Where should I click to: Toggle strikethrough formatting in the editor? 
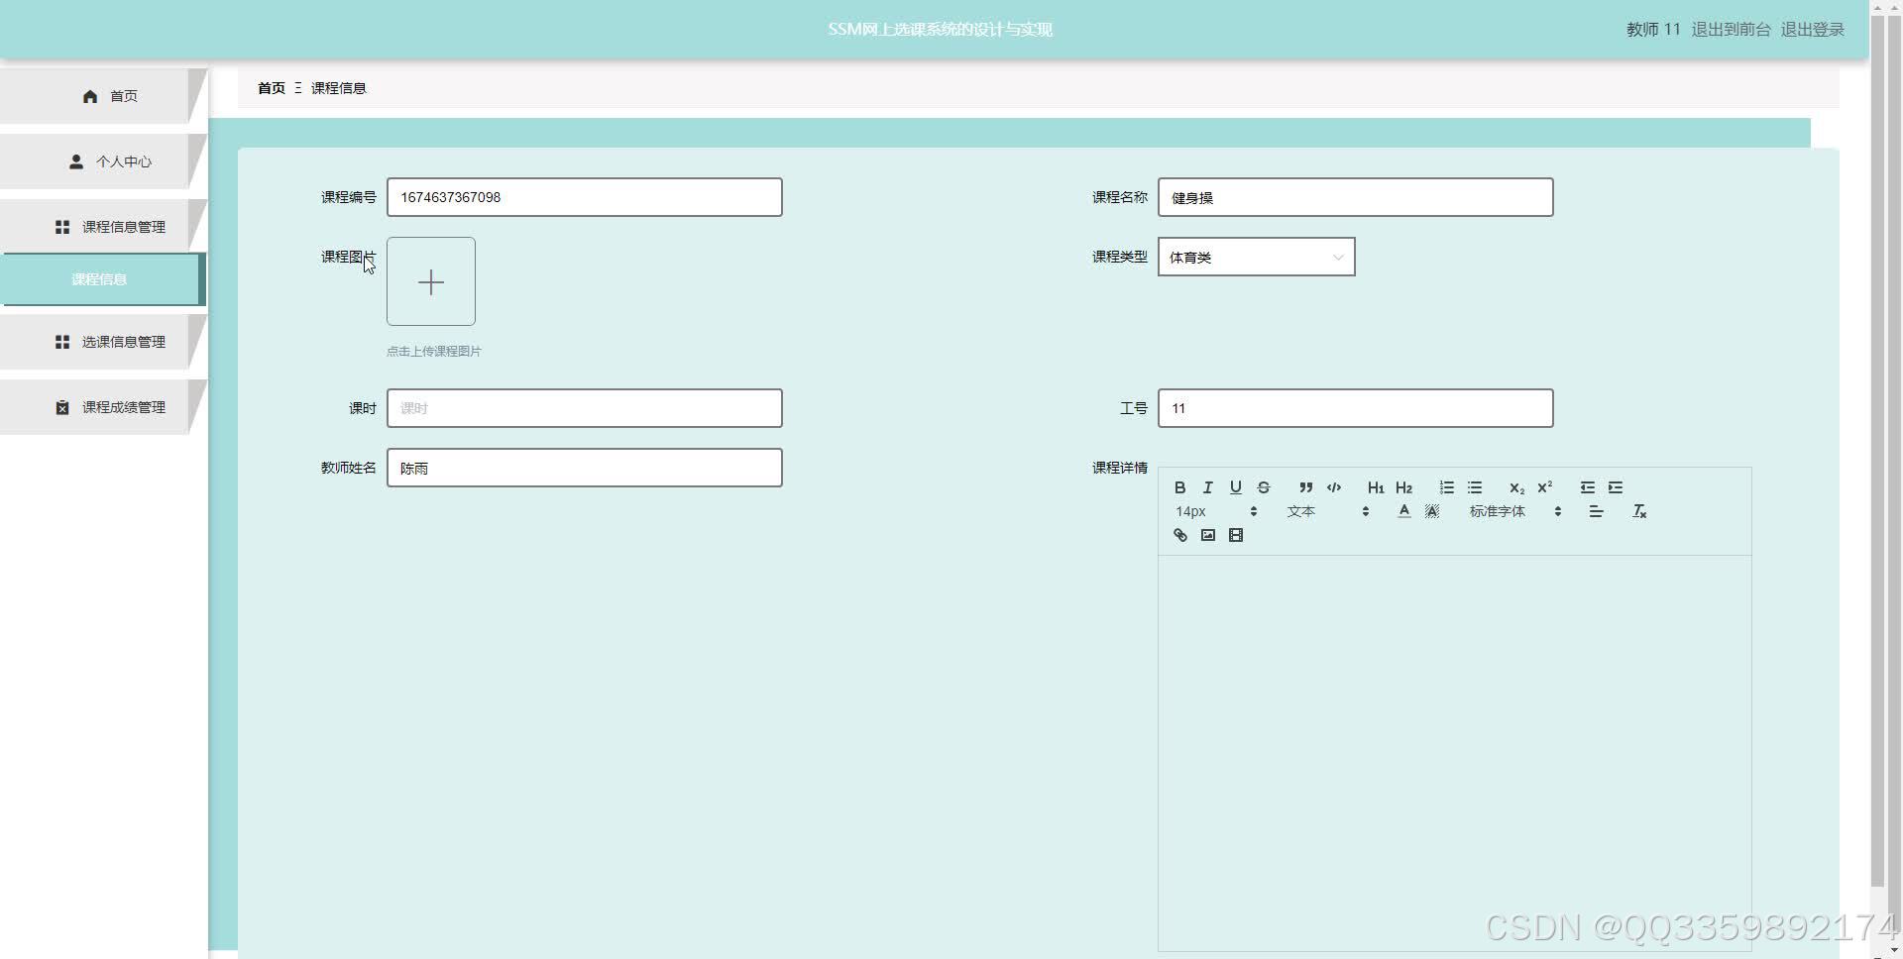click(1263, 487)
